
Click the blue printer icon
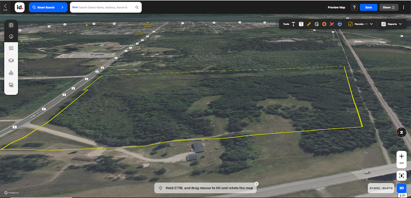[340, 24]
